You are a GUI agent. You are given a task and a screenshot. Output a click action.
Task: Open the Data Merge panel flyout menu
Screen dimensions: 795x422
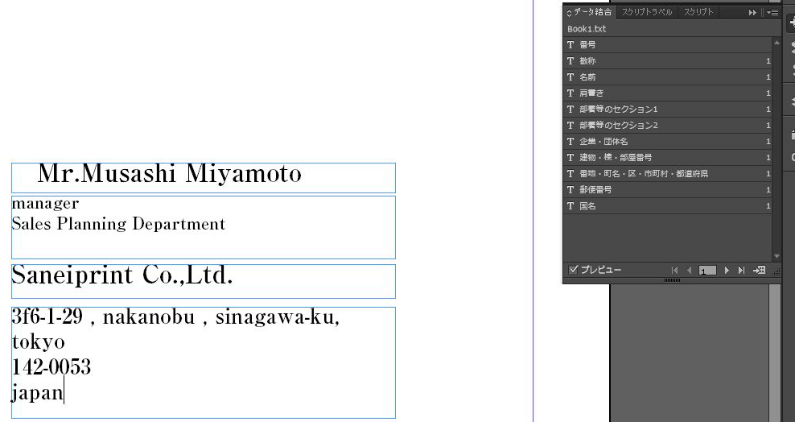point(772,12)
